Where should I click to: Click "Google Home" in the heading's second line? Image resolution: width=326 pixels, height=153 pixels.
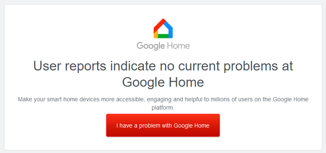163,82
